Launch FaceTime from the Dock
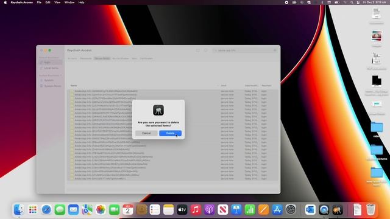 pyautogui.click(x=114, y=210)
